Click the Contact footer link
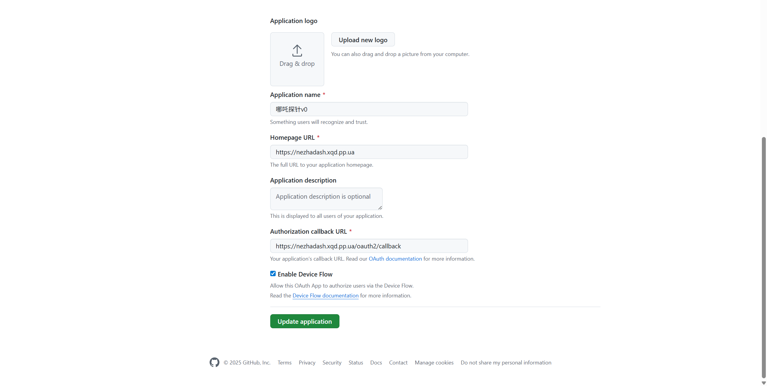767x386 pixels. pos(398,363)
